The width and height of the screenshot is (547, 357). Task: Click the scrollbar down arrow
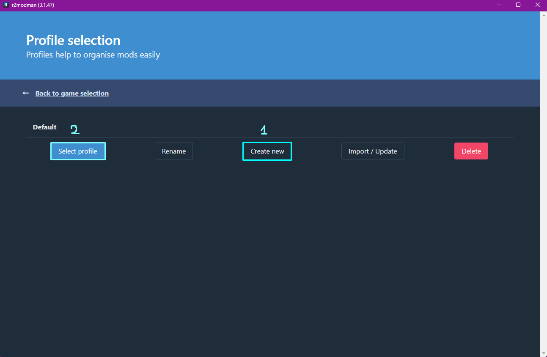coord(544,353)
